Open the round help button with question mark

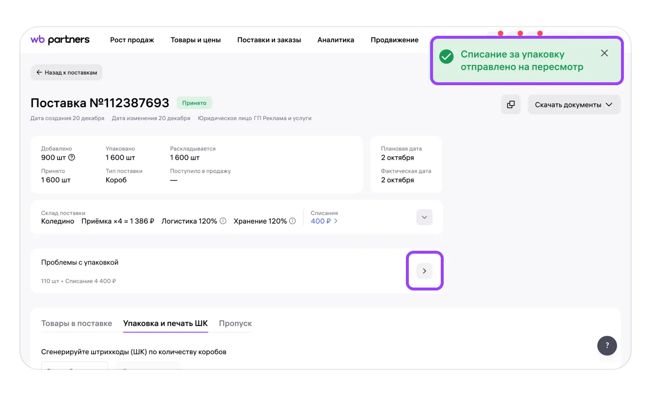(x=607, y=346)
